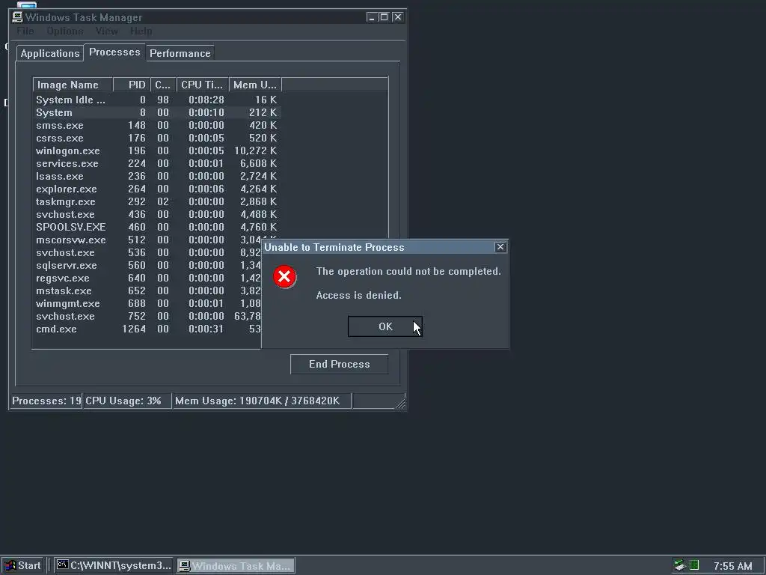The image size is (766, 575).
Task: Click the Access is denied message
Action: tap(358, 295)
